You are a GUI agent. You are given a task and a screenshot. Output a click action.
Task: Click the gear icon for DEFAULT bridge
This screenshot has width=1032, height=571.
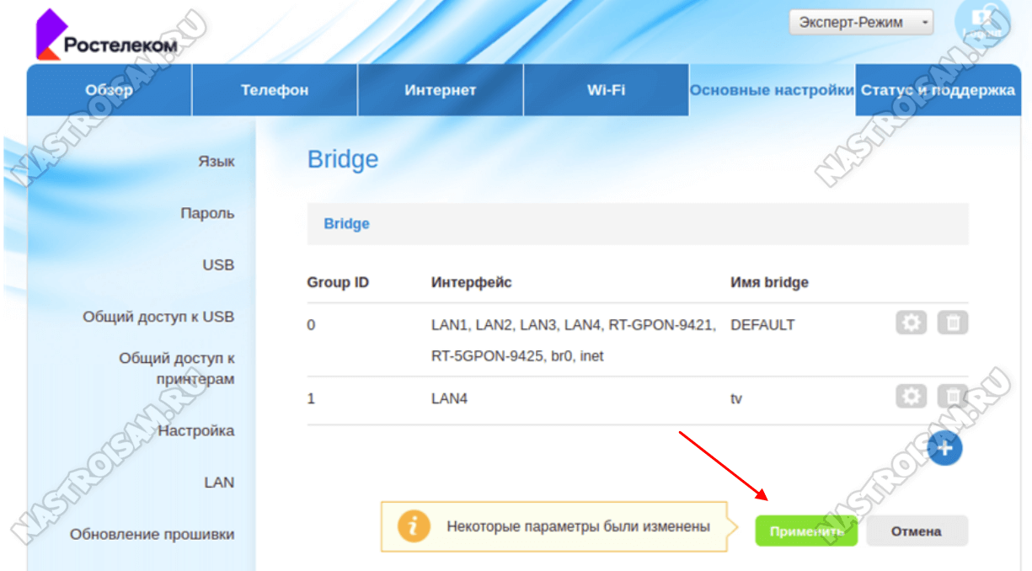tap(911, 323)
